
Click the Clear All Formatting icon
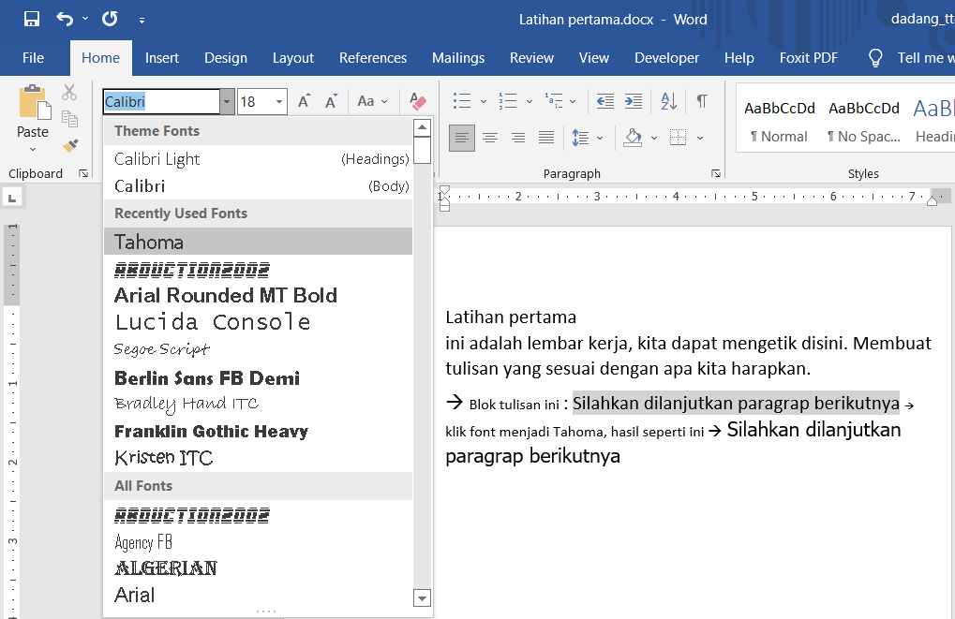tap(415, 101)
